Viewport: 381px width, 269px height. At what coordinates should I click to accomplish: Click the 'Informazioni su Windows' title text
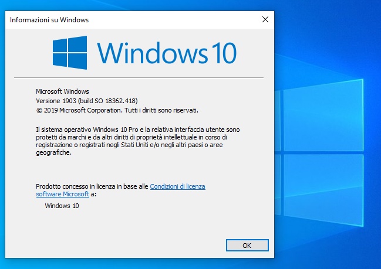(49, 20)
